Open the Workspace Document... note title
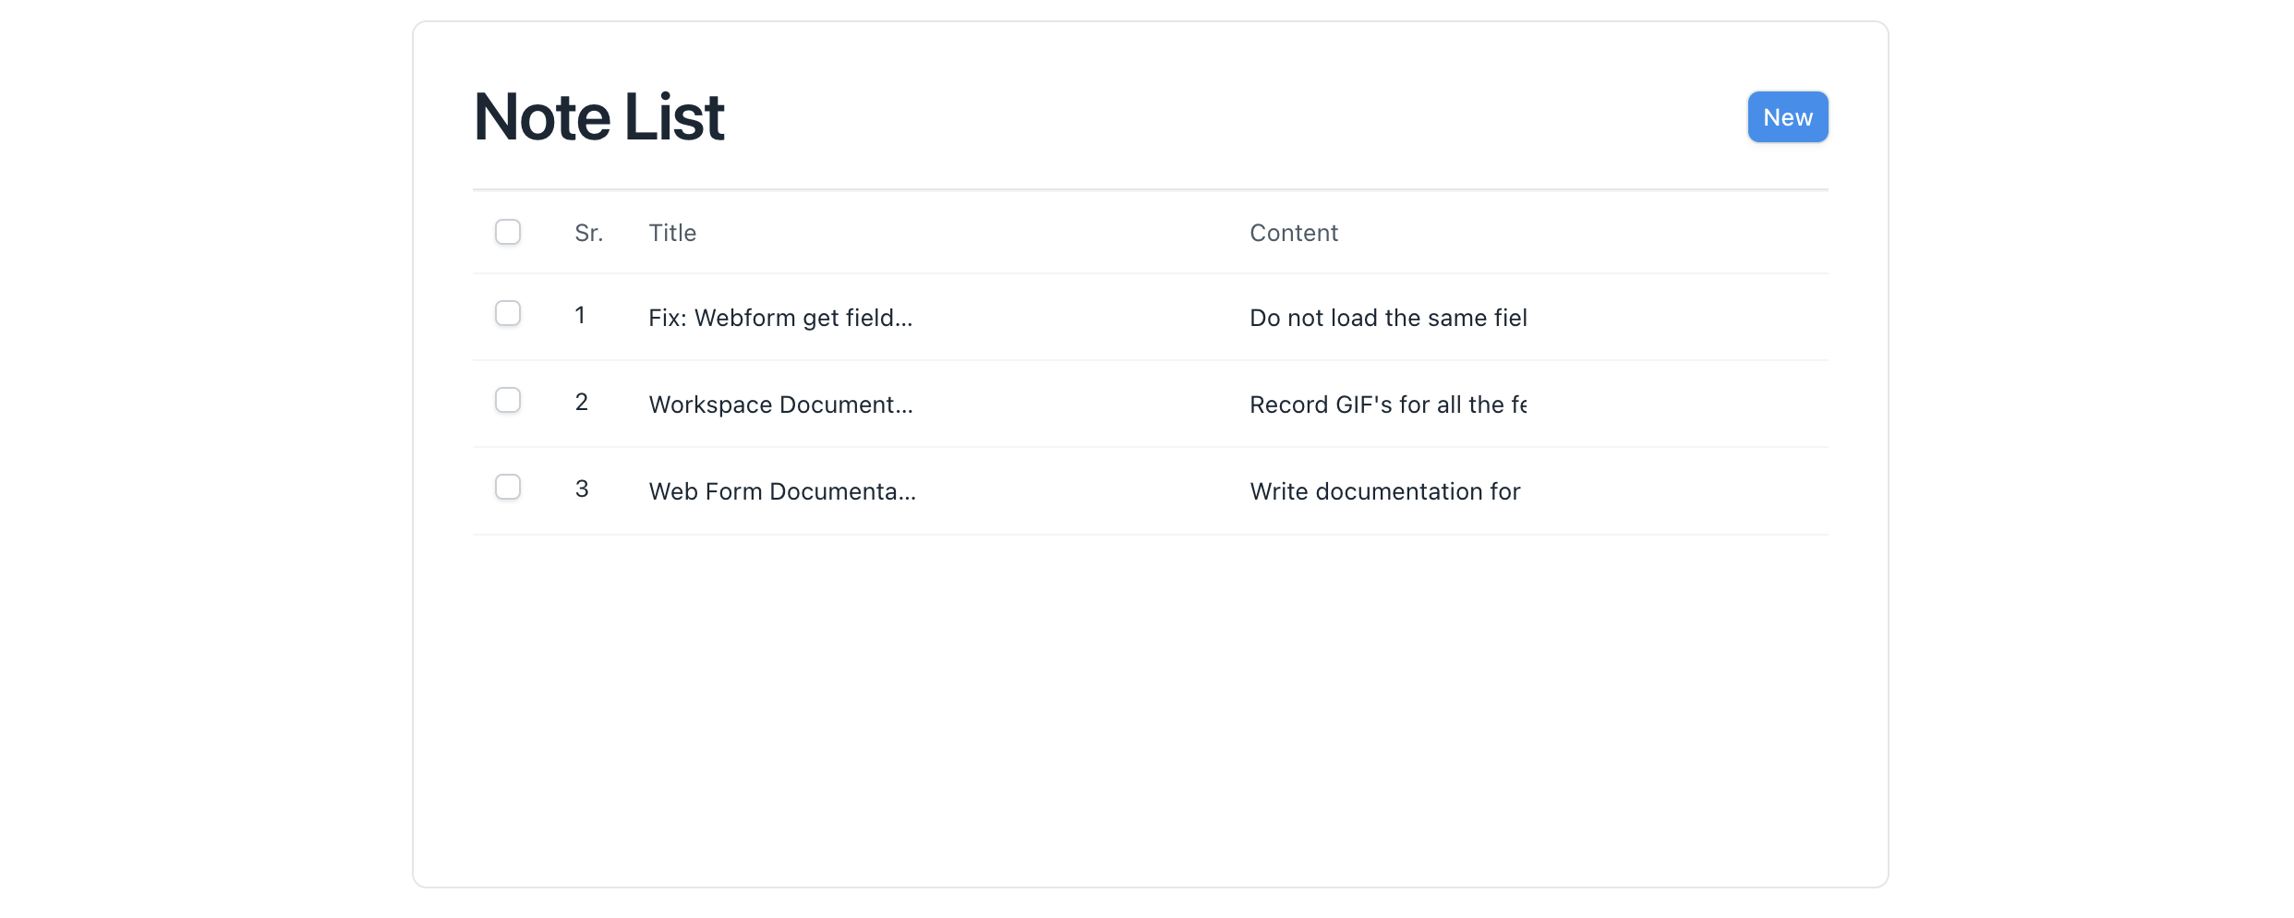This screenshot has height=918, width=2294. point(780,405)
